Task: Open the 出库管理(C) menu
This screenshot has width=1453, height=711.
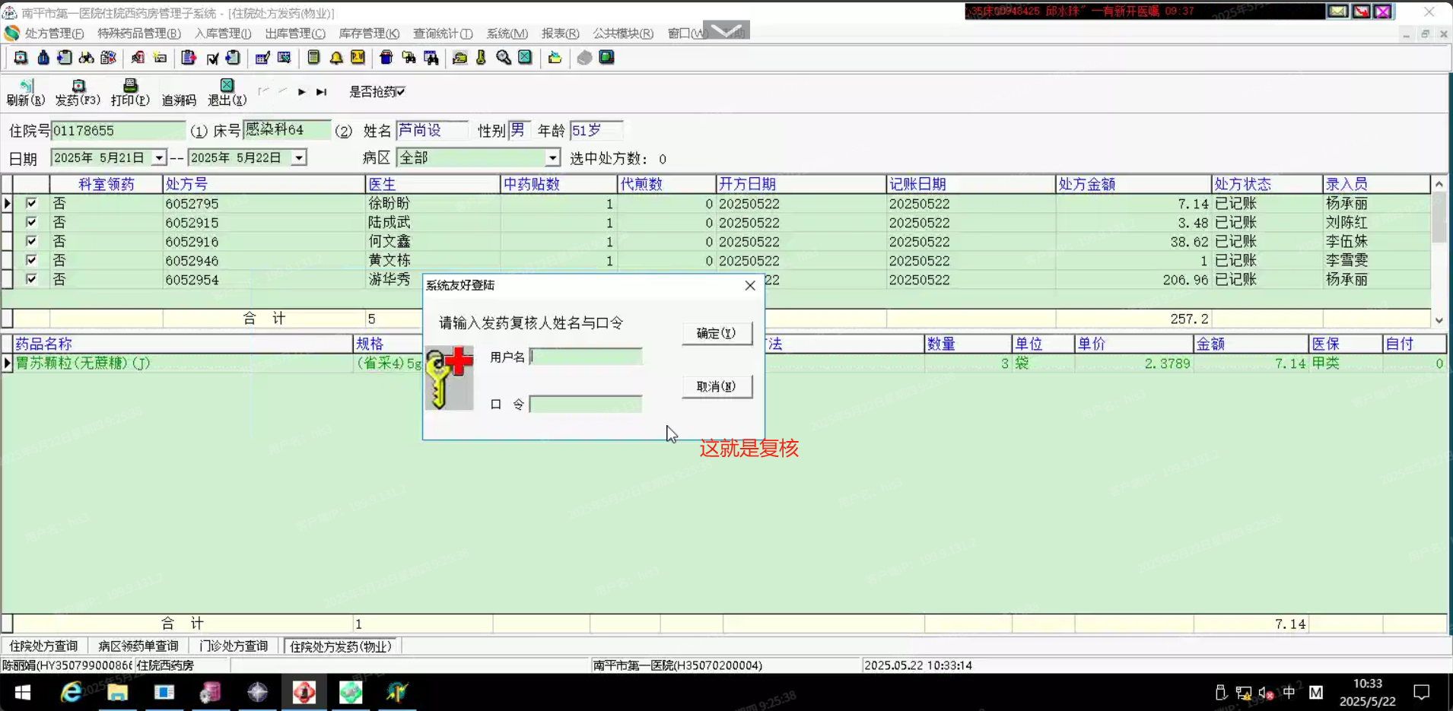Action: (x=295, y=33)
